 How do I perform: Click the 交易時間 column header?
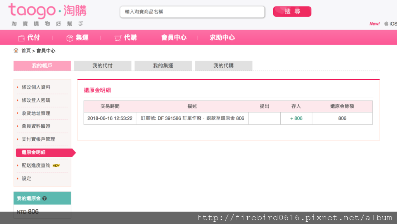110,106
